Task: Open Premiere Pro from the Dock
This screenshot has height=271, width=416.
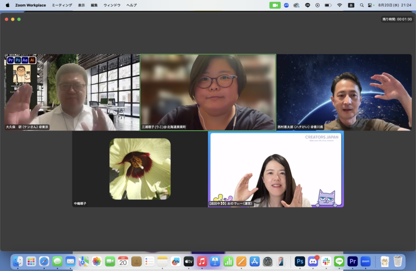Action: point(352,261)
